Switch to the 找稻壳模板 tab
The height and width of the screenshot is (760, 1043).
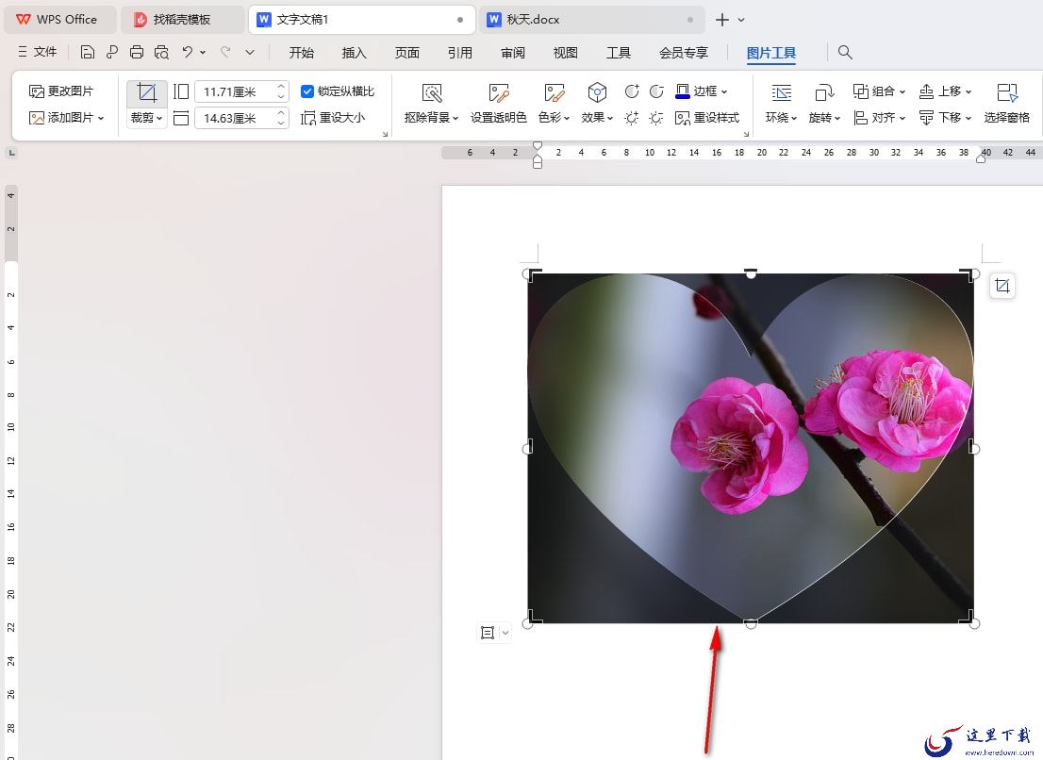point(182,19)
